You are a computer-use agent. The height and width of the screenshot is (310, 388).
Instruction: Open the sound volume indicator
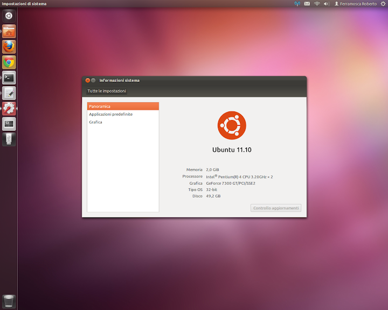(327, 4)
